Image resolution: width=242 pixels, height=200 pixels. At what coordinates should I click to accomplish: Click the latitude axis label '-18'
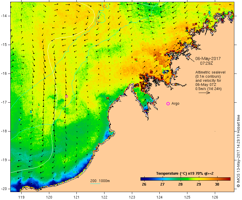[x=4, y=131]
